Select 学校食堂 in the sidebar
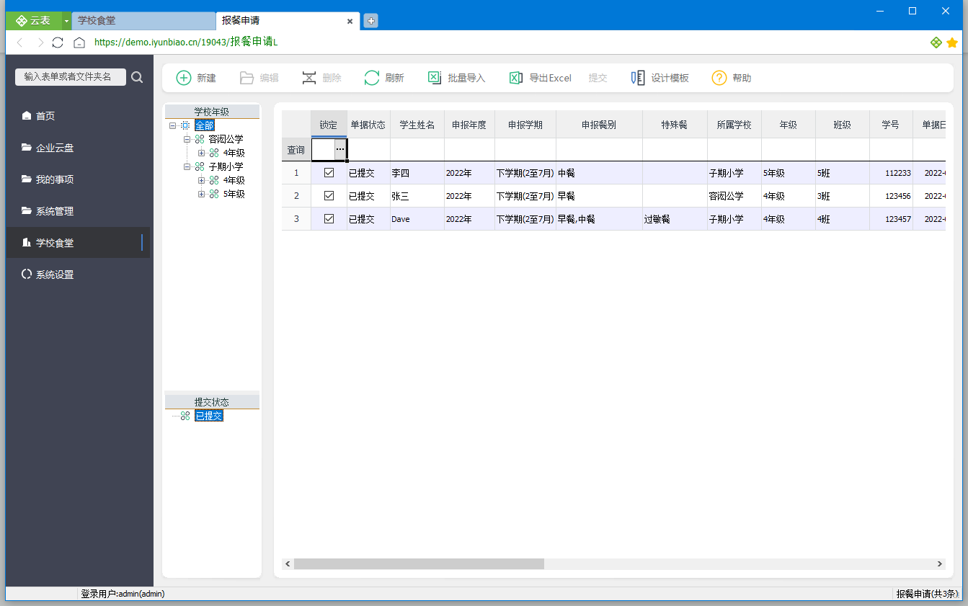The image size is (968, 606). [78, 243]
